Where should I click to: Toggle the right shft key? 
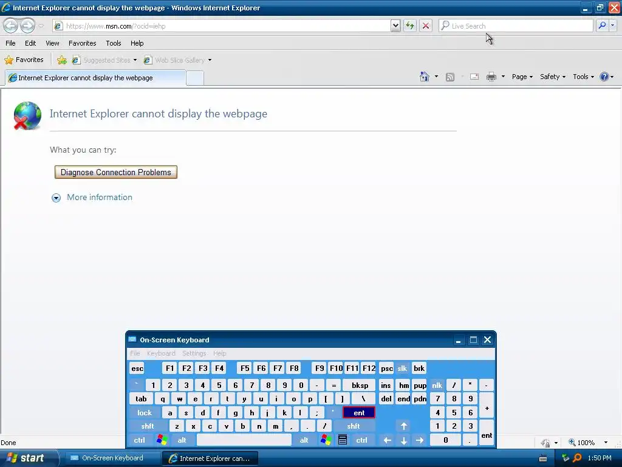[x=353, y=426]
